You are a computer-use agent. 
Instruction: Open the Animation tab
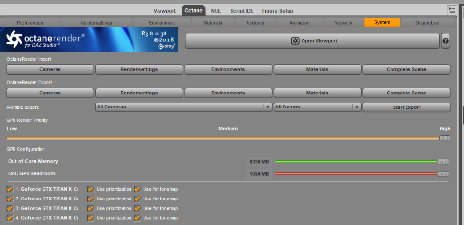300,23
